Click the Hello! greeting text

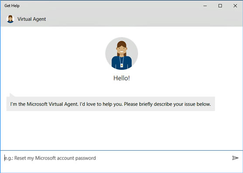point(121,78)
